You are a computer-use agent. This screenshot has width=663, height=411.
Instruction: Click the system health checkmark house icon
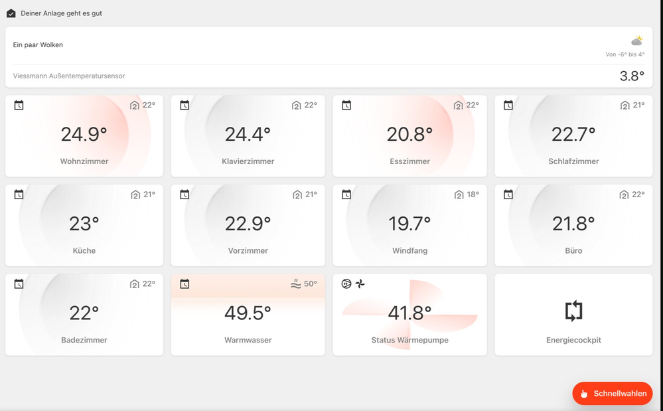click(x=11, y=13)
